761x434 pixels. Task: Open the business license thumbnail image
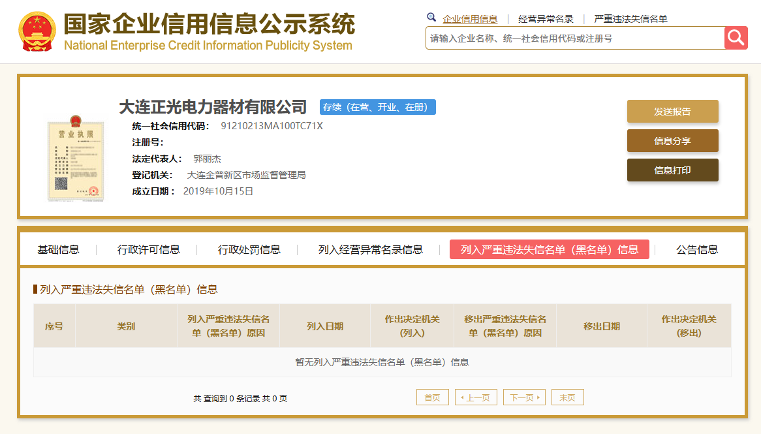76,158
